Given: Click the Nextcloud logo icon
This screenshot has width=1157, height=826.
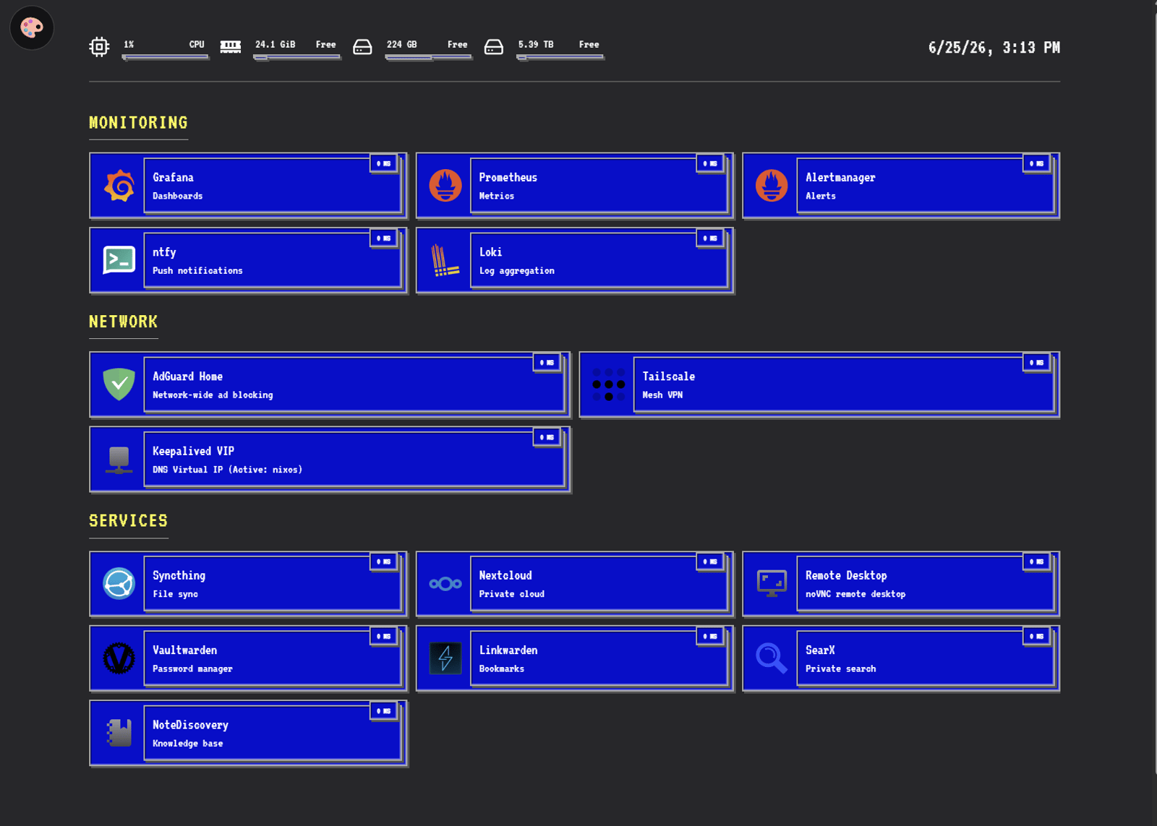Looking at the screenshot, I should (x=445, y=584).
